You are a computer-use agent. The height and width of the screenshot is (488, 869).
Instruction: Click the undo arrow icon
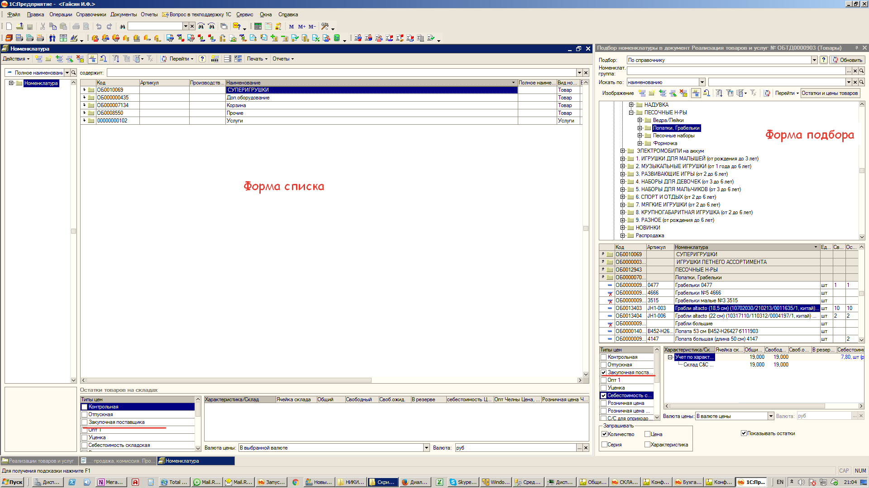point(99,26)
